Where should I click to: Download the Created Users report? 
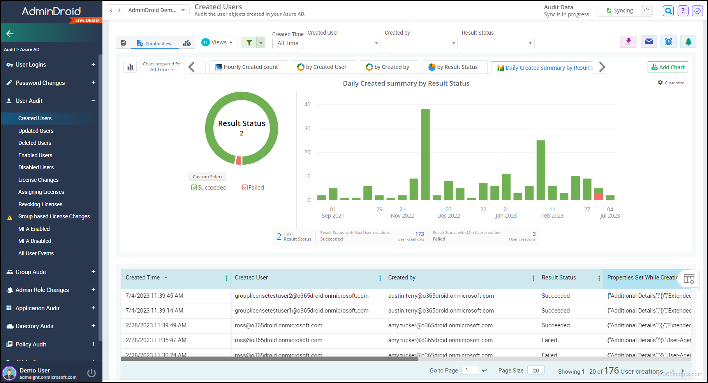(628, 42)
